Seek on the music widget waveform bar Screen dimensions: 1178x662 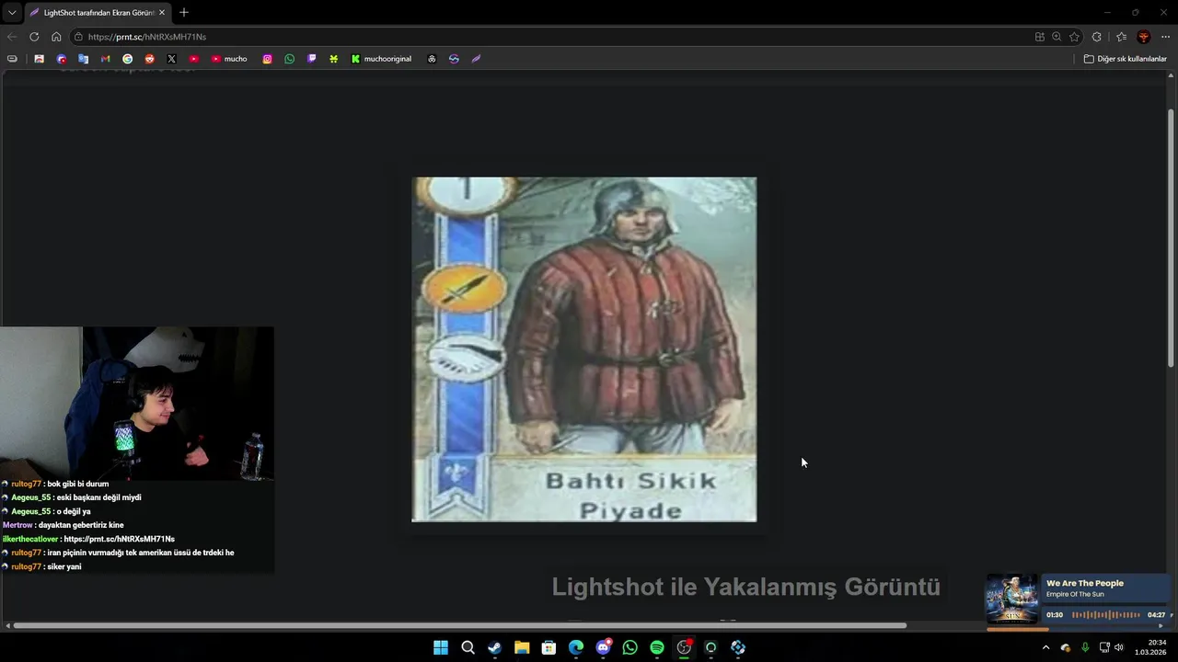1106,615
